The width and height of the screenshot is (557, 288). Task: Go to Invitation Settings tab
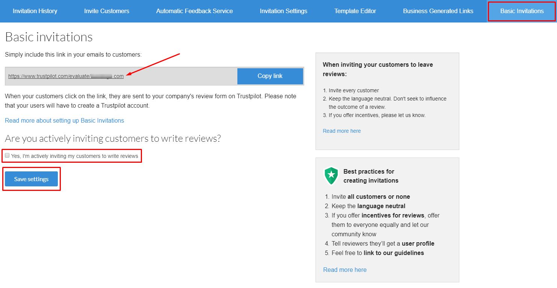284,11
